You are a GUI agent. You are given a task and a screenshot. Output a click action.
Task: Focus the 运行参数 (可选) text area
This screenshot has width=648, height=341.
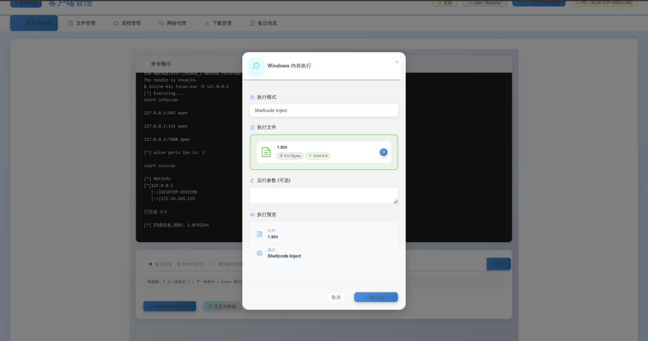pos(323,196)
